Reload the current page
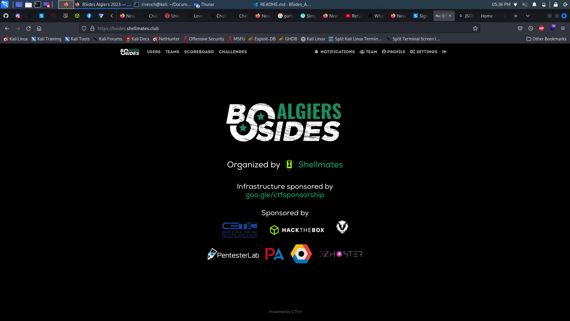570x321 pixels. pyautogui.click(x=28, y=28)
